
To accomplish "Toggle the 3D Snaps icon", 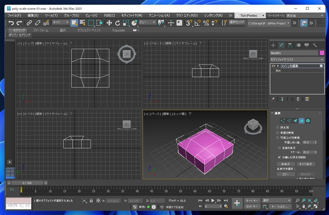I will pyautogui.click(x=189, y=23).
